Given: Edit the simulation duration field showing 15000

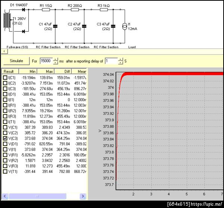Looking at the screenshot, I should click(x=46, y=61).
